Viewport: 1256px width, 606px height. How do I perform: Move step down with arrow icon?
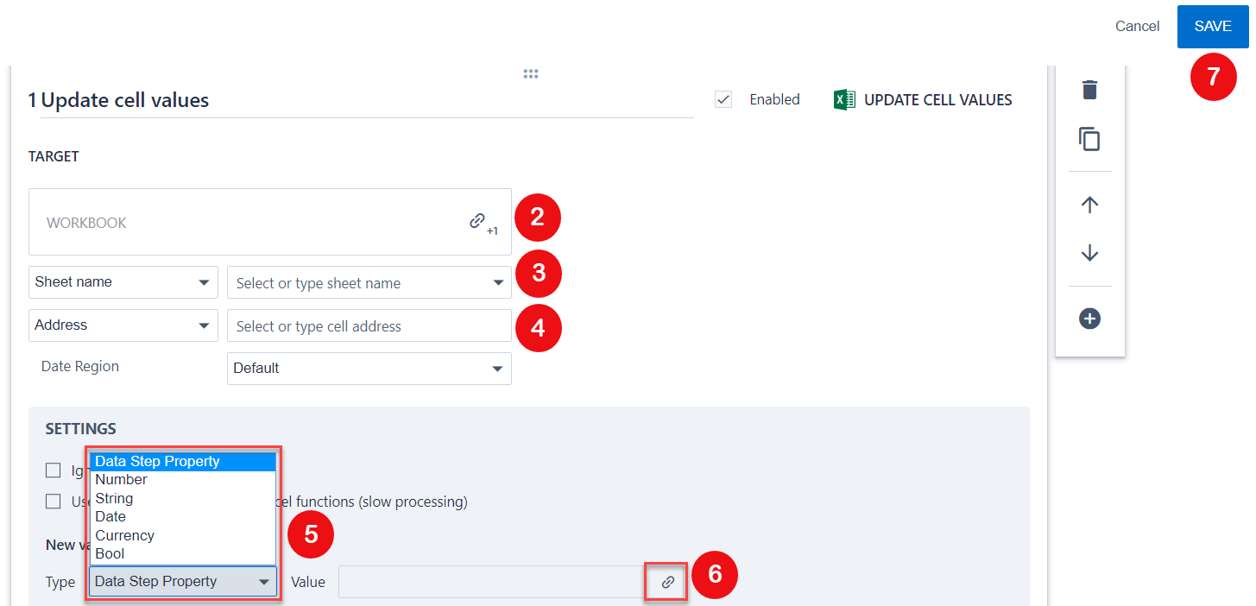pyautogui.click(x=1089, y=253)
